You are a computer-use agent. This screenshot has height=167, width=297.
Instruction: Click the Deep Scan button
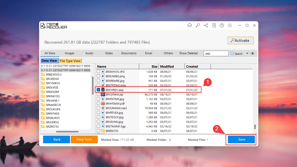(x=84, y=139)
